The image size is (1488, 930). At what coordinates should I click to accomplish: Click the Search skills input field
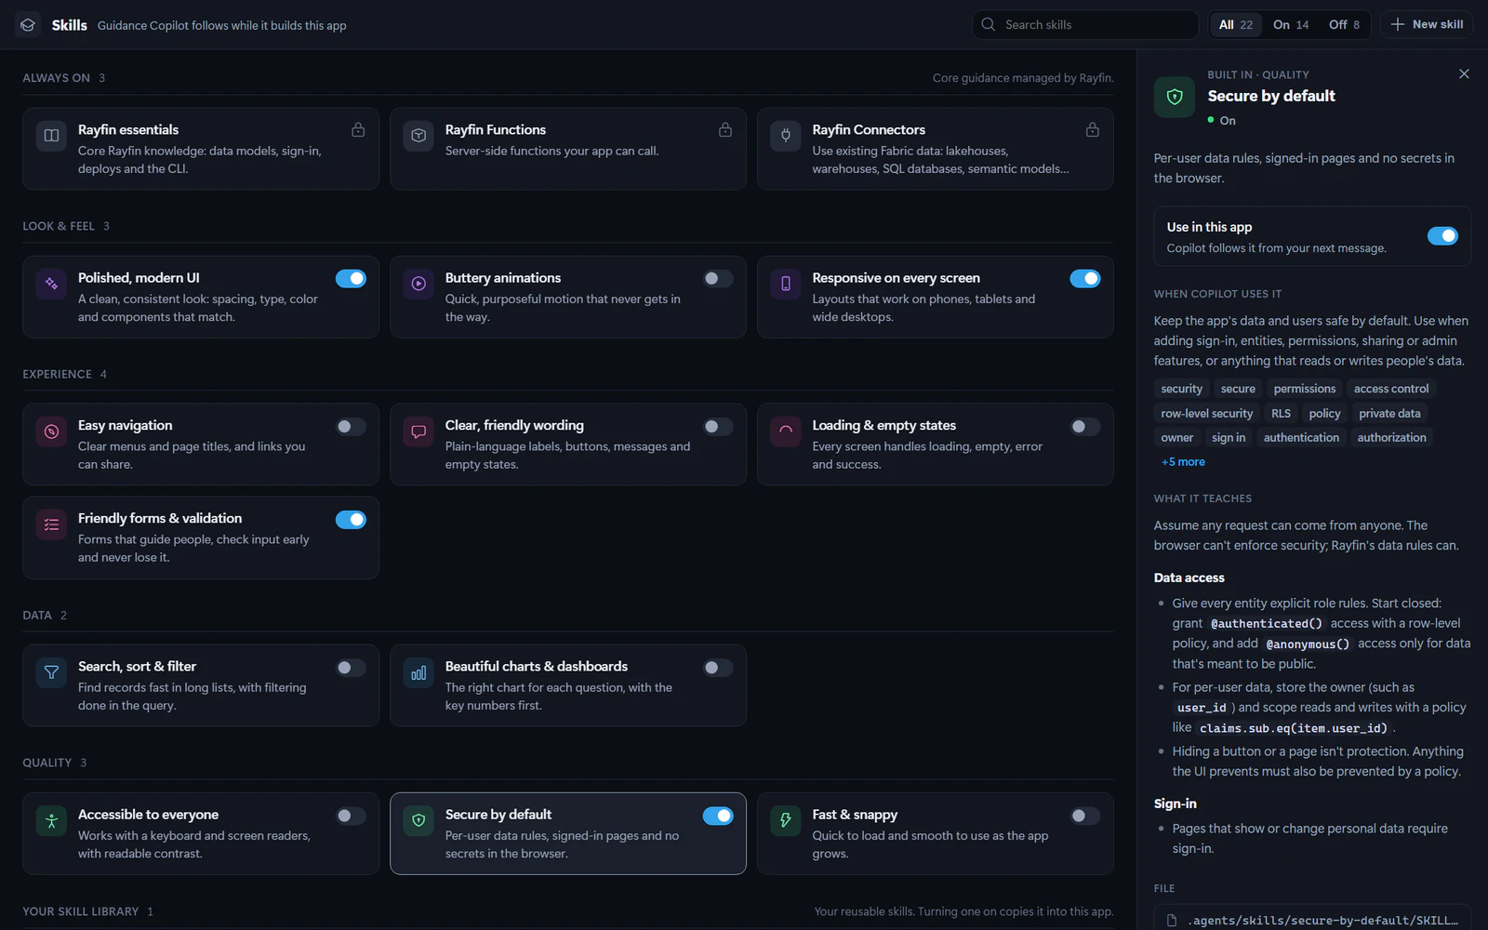[x=1085, y=25]
